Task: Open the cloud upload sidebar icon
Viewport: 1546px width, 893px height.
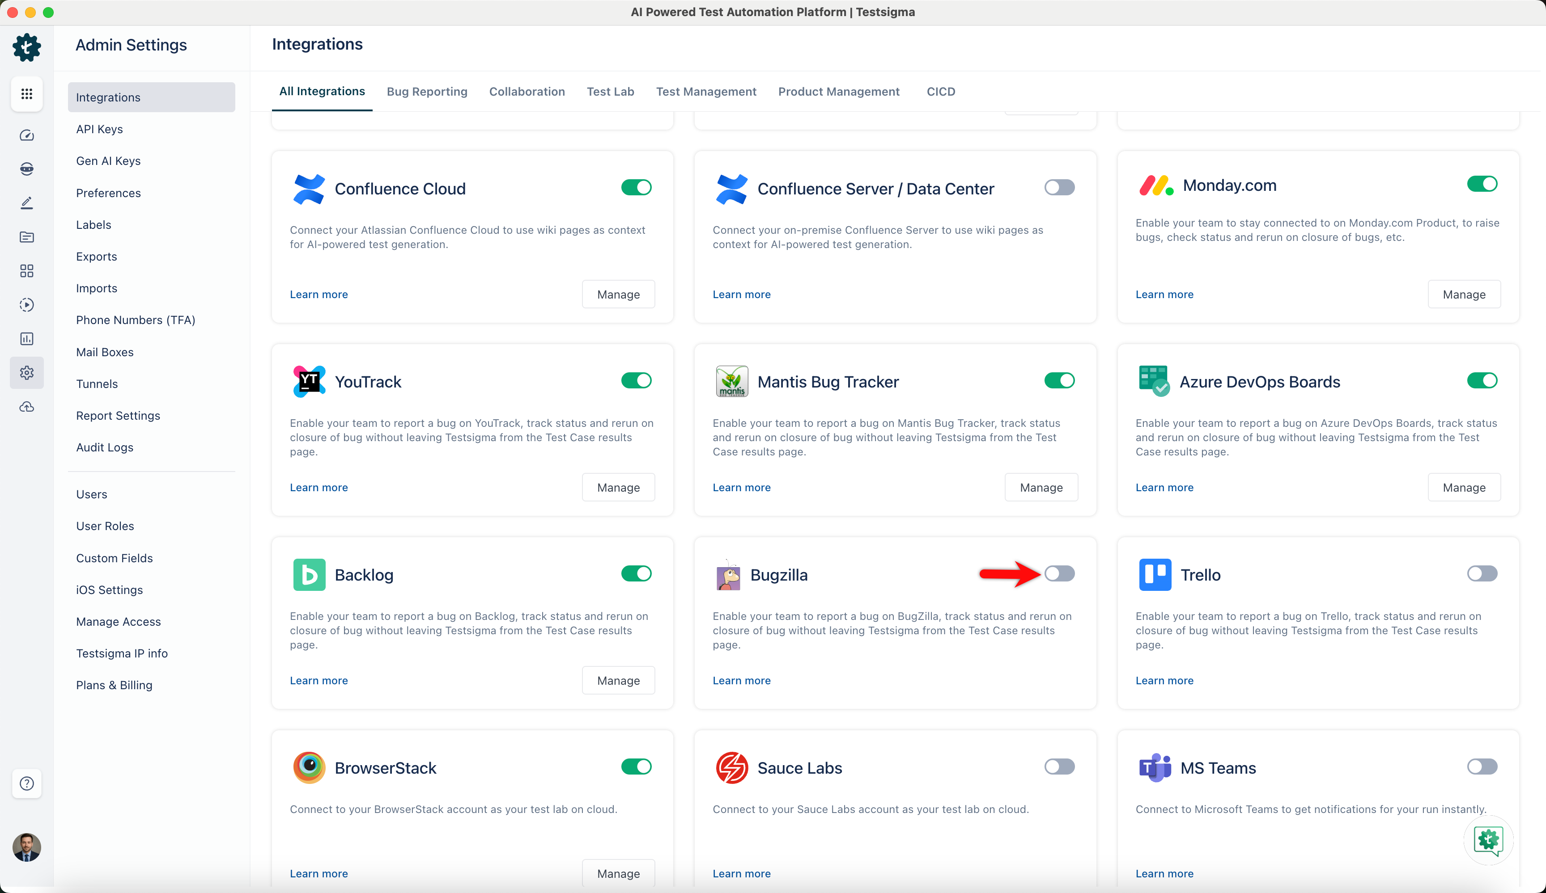Action: [x=26, y=407]
